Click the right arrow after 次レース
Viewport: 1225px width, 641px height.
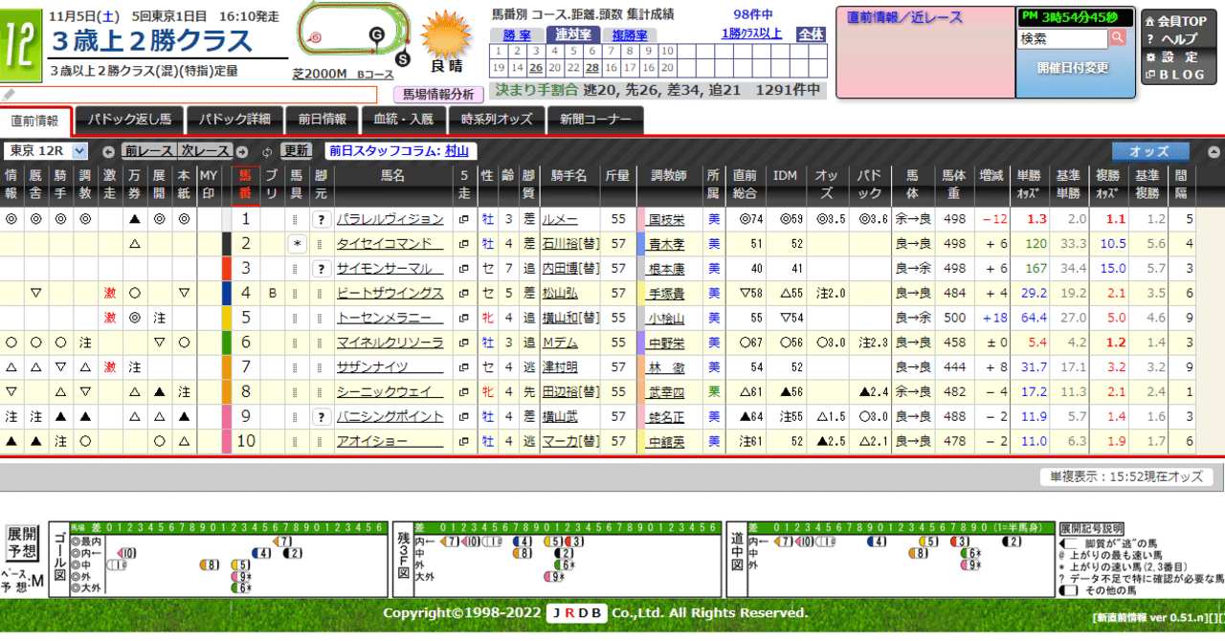coord(242,151)
